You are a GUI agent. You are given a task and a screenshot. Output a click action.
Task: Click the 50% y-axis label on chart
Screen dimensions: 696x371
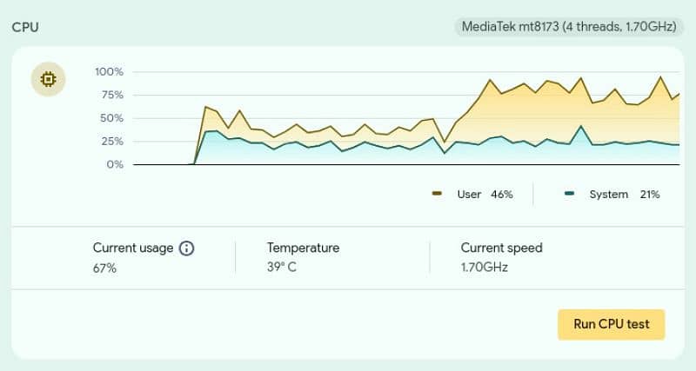[111, 118]
